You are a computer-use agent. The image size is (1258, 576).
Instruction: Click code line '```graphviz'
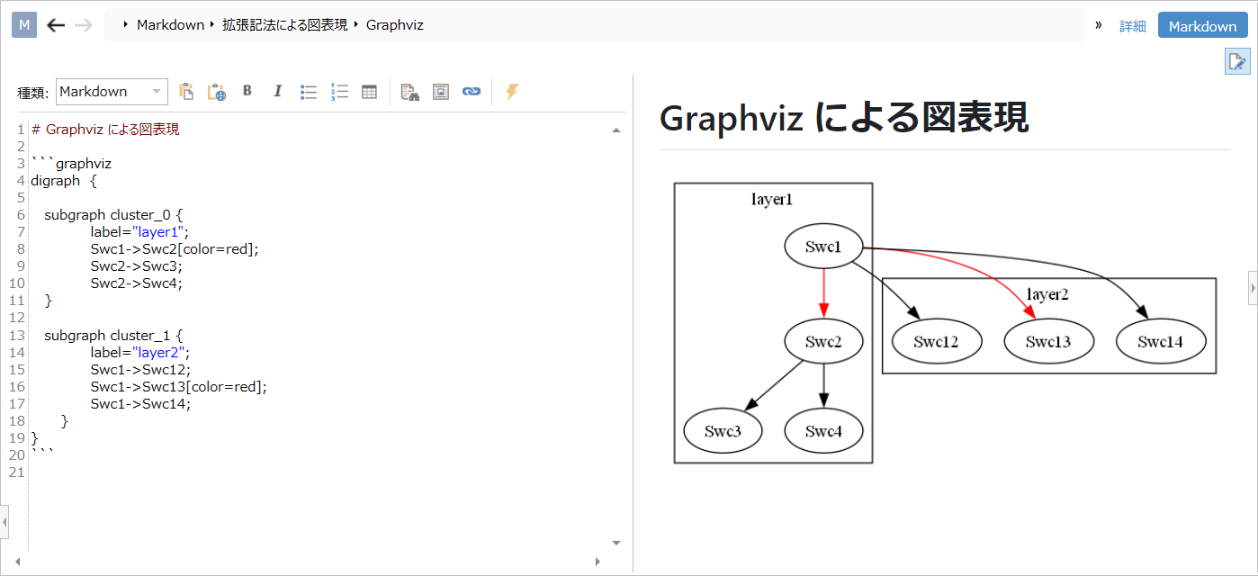coord(71,163)
